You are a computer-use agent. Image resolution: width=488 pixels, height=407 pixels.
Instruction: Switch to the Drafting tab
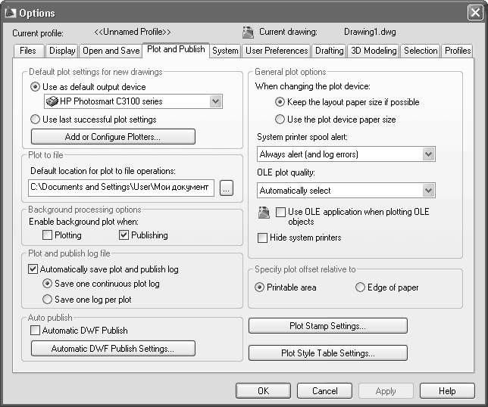click(x=329, y=51)
